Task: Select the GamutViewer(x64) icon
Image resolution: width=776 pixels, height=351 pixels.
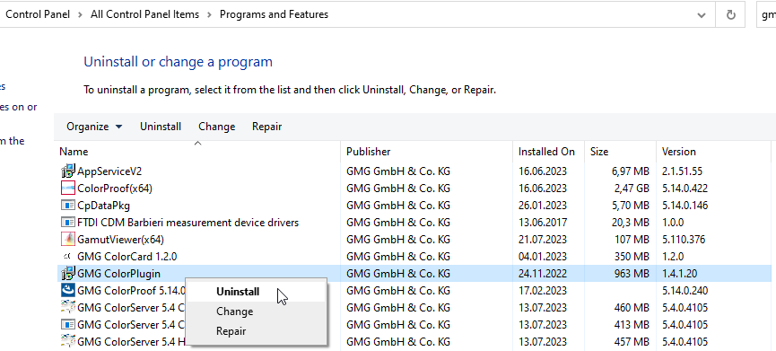Action: (x=67, y=240)
